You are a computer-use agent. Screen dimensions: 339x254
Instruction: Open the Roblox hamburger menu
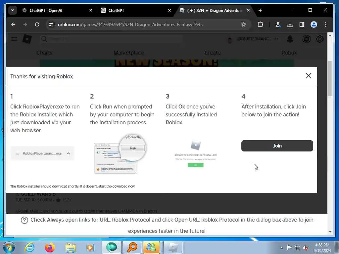click(14, 39)
